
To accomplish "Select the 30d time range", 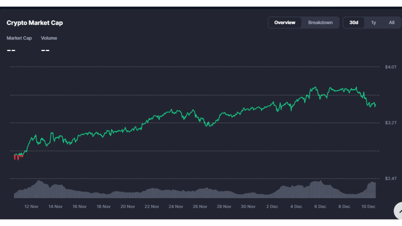I will pos(353,23).
